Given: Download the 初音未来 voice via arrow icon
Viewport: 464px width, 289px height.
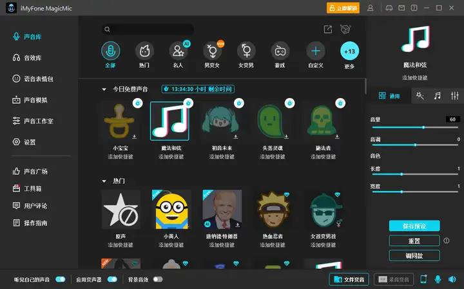Looking at the screenshot, I should [236, 137].
